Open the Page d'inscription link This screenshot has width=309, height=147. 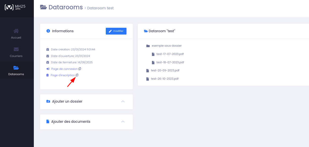(63, 75)
